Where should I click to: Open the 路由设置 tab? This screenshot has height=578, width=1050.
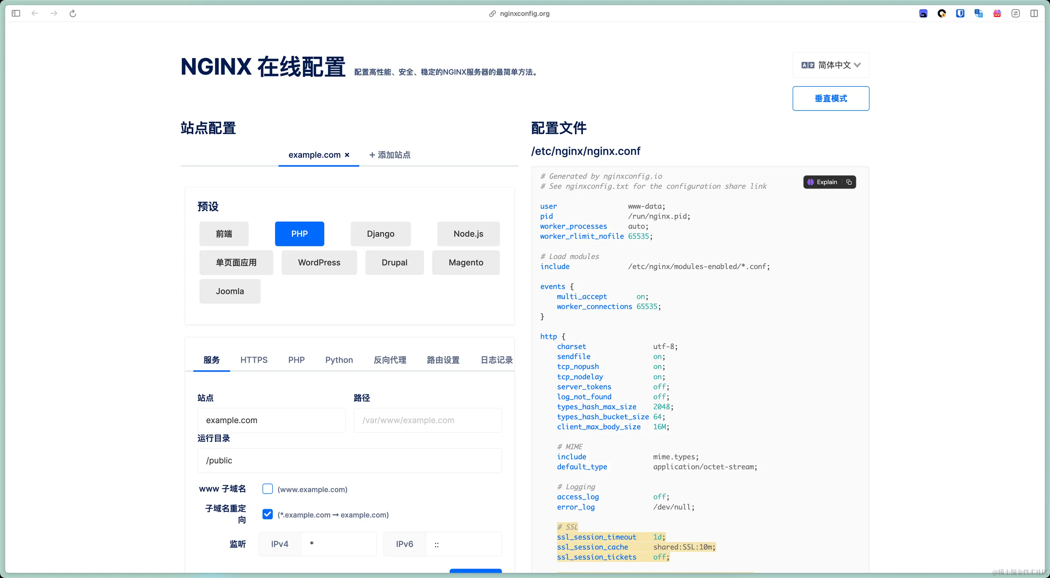(x=443, y=360)
